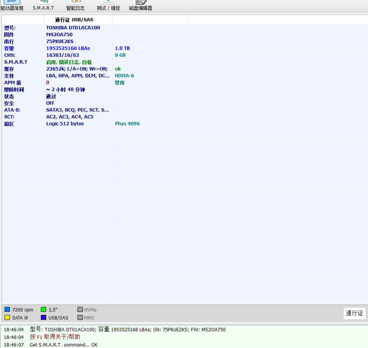Viewport: 368px width, 348px height.
Task: Click the 容量 row label
Action: coord(9,48)
